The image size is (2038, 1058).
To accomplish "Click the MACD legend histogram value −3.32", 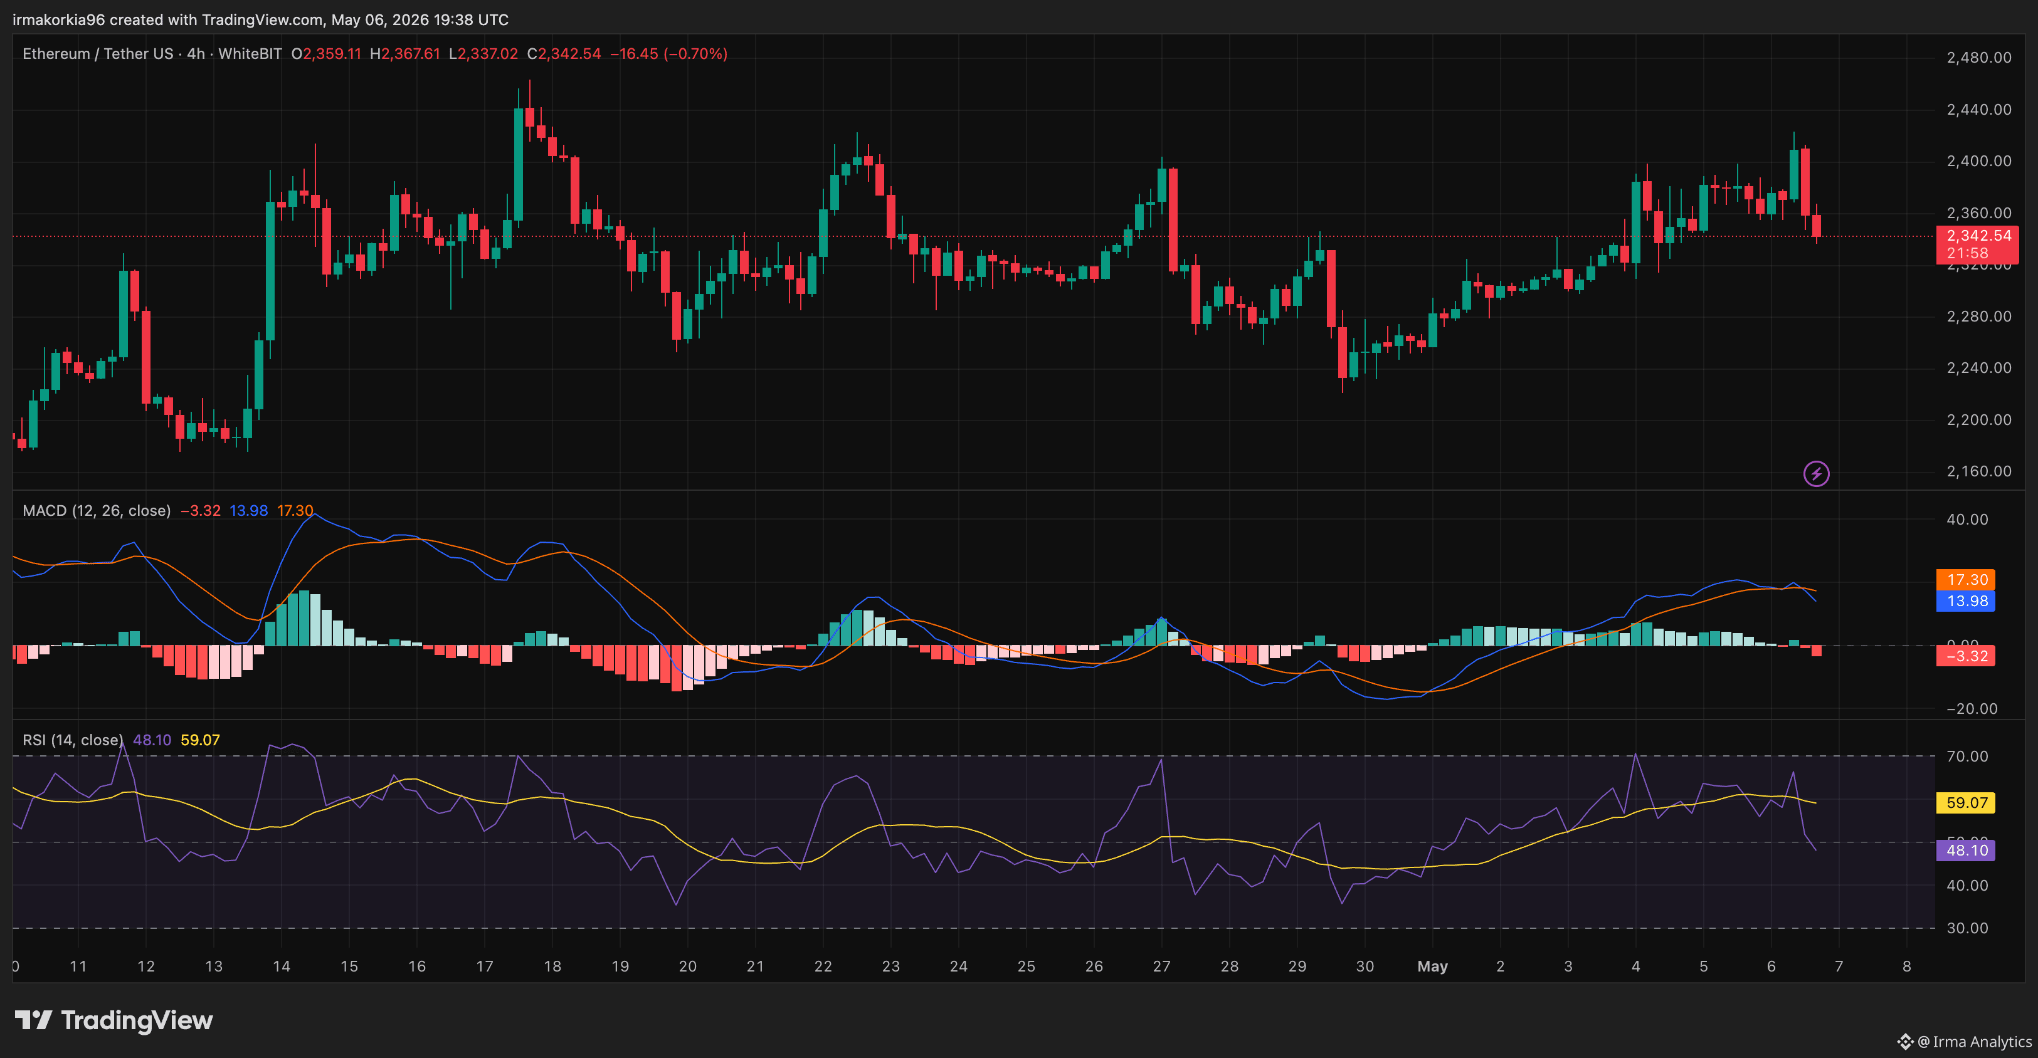I will [201, 511].
